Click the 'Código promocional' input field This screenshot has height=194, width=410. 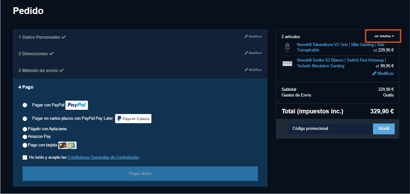click(331, 129)
